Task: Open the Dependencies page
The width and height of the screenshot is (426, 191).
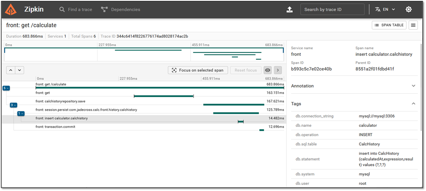Action: tap(120, 10)
